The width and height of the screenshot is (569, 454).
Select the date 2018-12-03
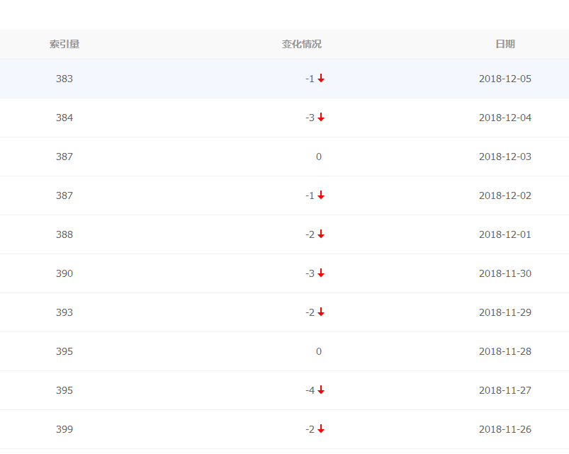505,157
